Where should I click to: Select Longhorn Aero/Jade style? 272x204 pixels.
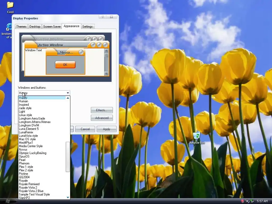coord(42,118)
